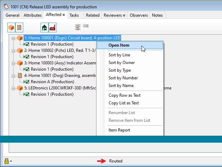Collapse tree node for item 1 Circuit board
Image resolution: width=222 pixels, height=167 pixels.
(x=14, y=38)
